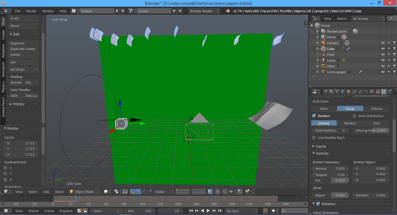The image size is (397, 215).
Task: Open the World properties tab (globe icon)
Action: click(343, 92)
